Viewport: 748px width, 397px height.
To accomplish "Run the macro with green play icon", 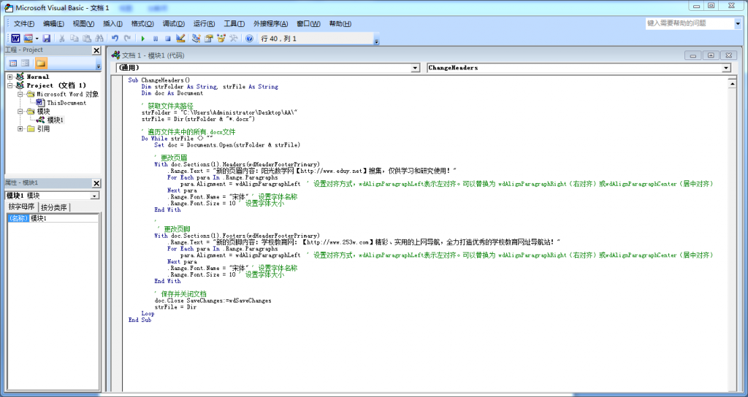I will (x=143, y=38).
